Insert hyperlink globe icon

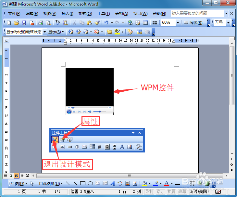130,23
